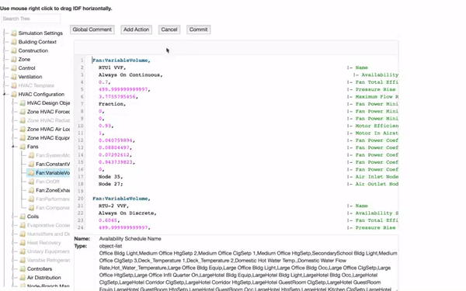Screen dimensions: 466x291
Task: Click the Add Action button
Action: tap(136, 29)
